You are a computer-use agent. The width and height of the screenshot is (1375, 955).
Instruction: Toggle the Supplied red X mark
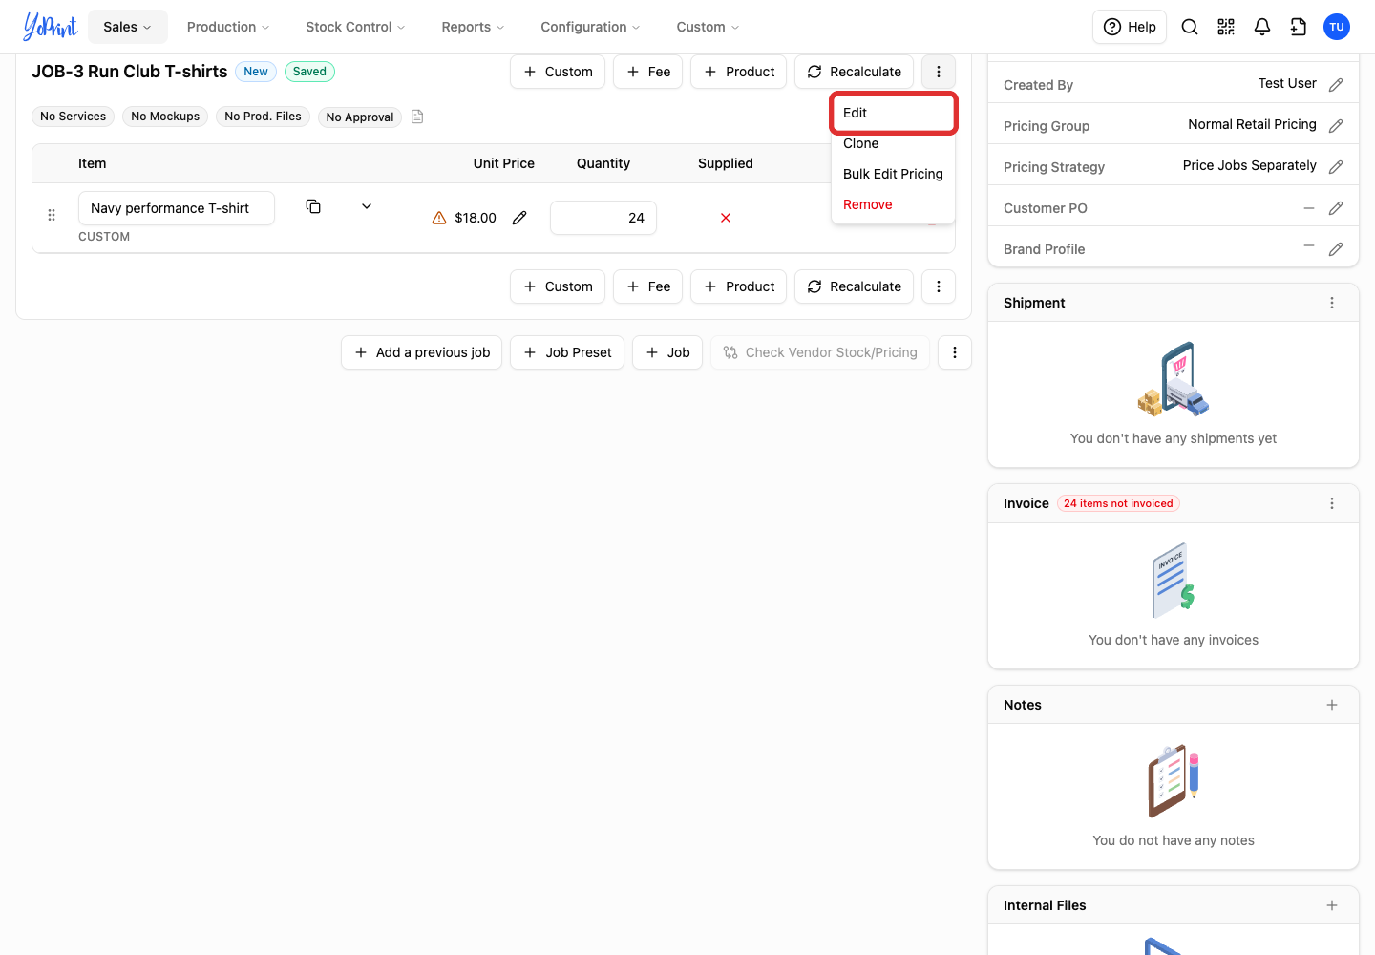point(726,218)
